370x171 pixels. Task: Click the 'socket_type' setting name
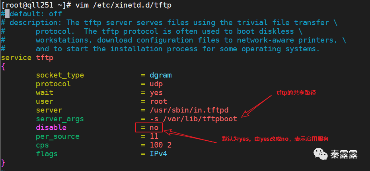click(60, 75)
